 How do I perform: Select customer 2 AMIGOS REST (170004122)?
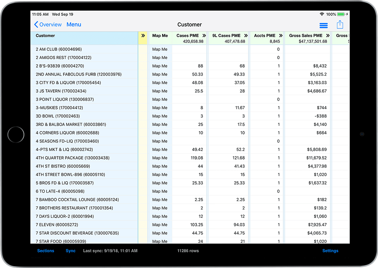[x=63, y=58]
